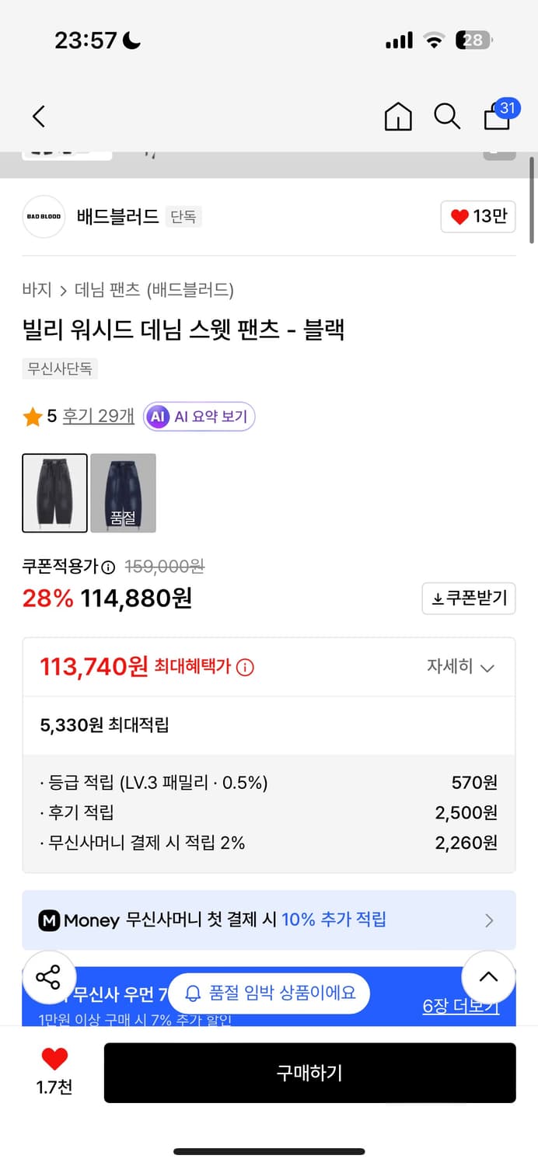Image resolution: width=538 pixels, height=1166 pixels.
Task: Open the share icon
Action: 49,977
